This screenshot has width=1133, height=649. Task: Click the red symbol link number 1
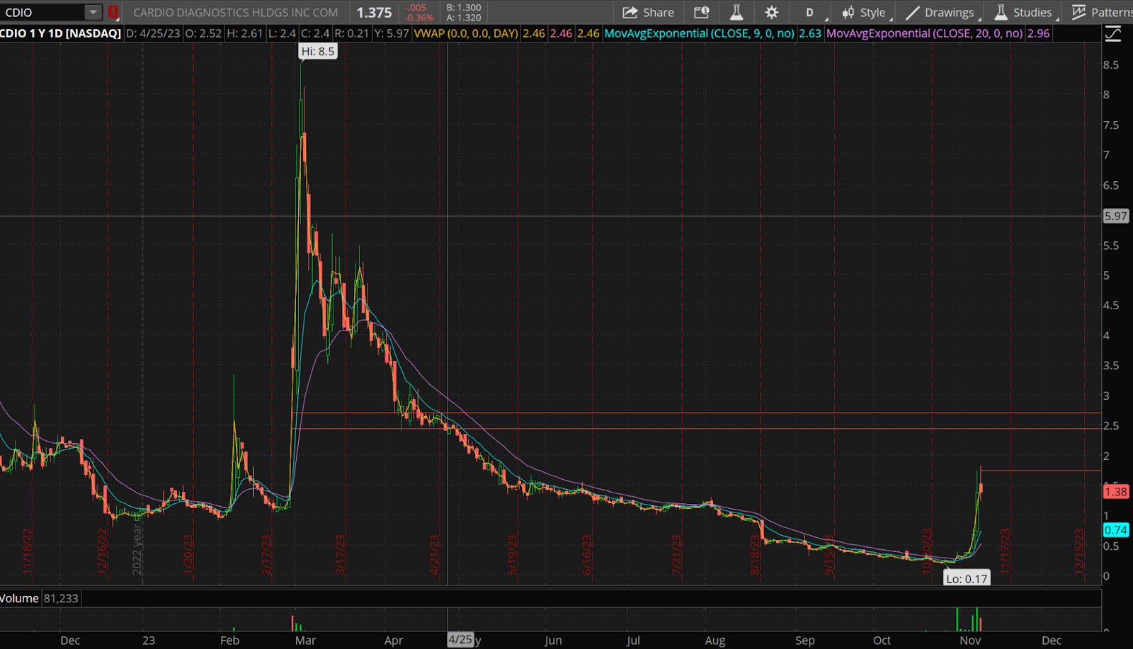[x=113, y=12]
